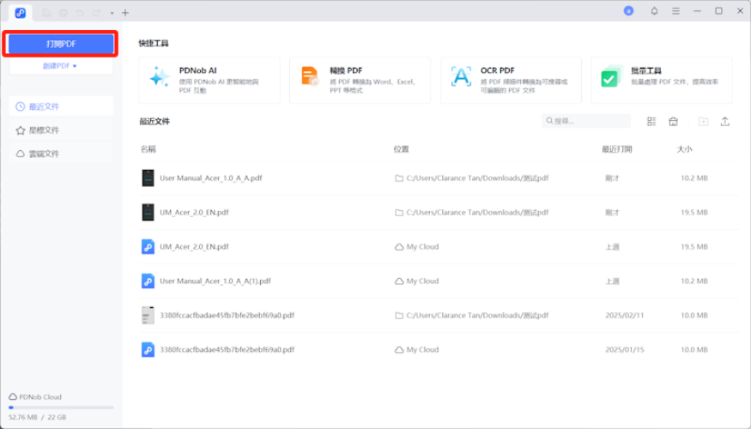
Task: Open the PDNob AI quick tool
Action: pyautogui.click(x=209, y=80)
